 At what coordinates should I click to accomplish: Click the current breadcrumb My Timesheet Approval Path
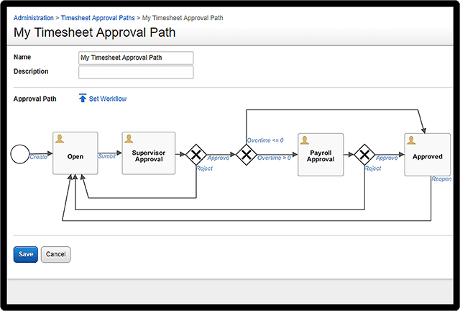tap(183, 18)
